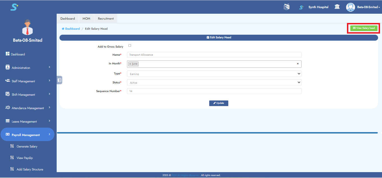
Task: Click the sidebar collapse toggle icon
Action: tap(59, 80)
